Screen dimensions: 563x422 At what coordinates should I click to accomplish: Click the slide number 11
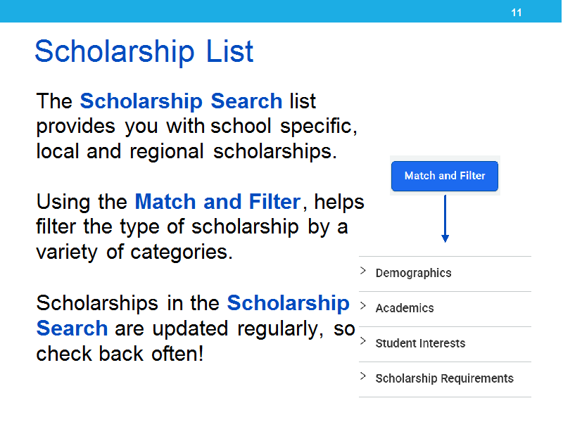tap(517, 13)
